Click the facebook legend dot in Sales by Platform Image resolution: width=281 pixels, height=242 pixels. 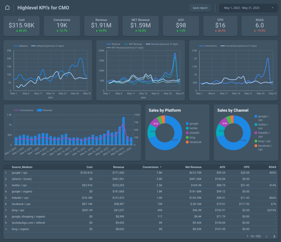pyautogui.click(x=187, y=142)
